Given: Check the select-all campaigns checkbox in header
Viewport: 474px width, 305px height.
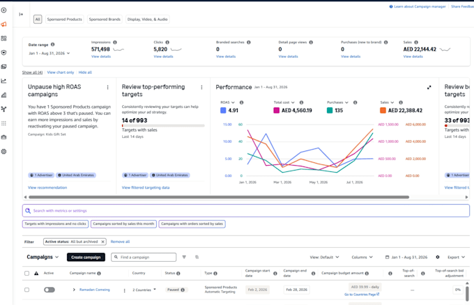Looking at the screenshot, I should coord(27,273).
